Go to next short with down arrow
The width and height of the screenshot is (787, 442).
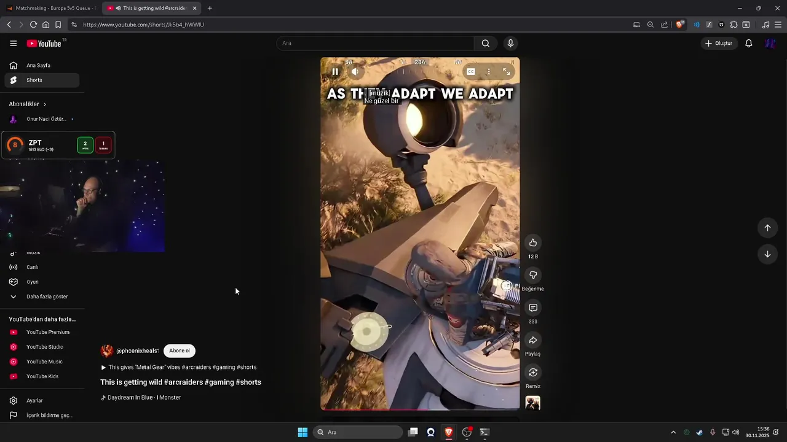coord(767,254)
